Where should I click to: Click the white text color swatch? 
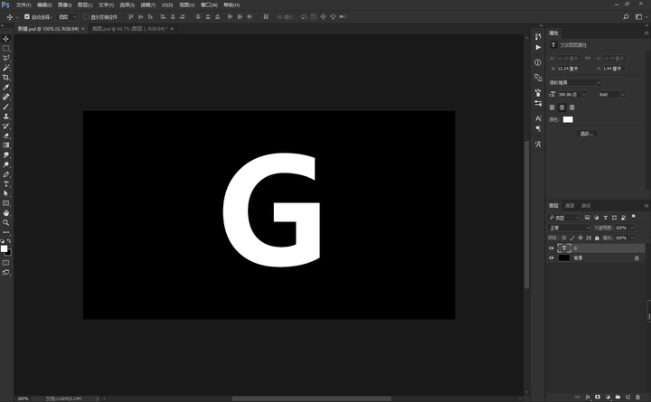tap(568, 119)
